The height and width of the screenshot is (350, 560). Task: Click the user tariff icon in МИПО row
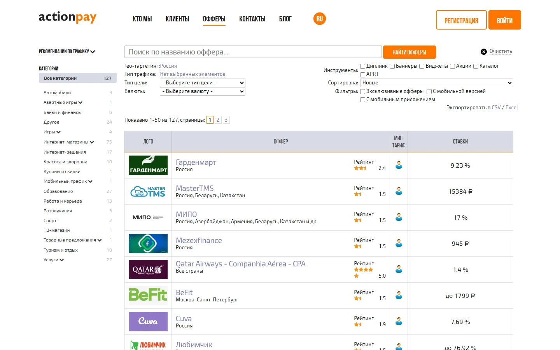[x=399, y=217]
